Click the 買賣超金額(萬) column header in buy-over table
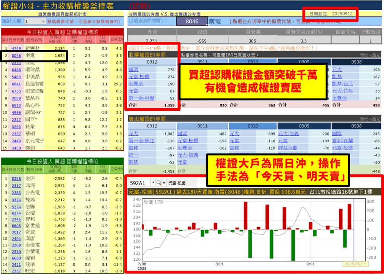 coord(55,40)
